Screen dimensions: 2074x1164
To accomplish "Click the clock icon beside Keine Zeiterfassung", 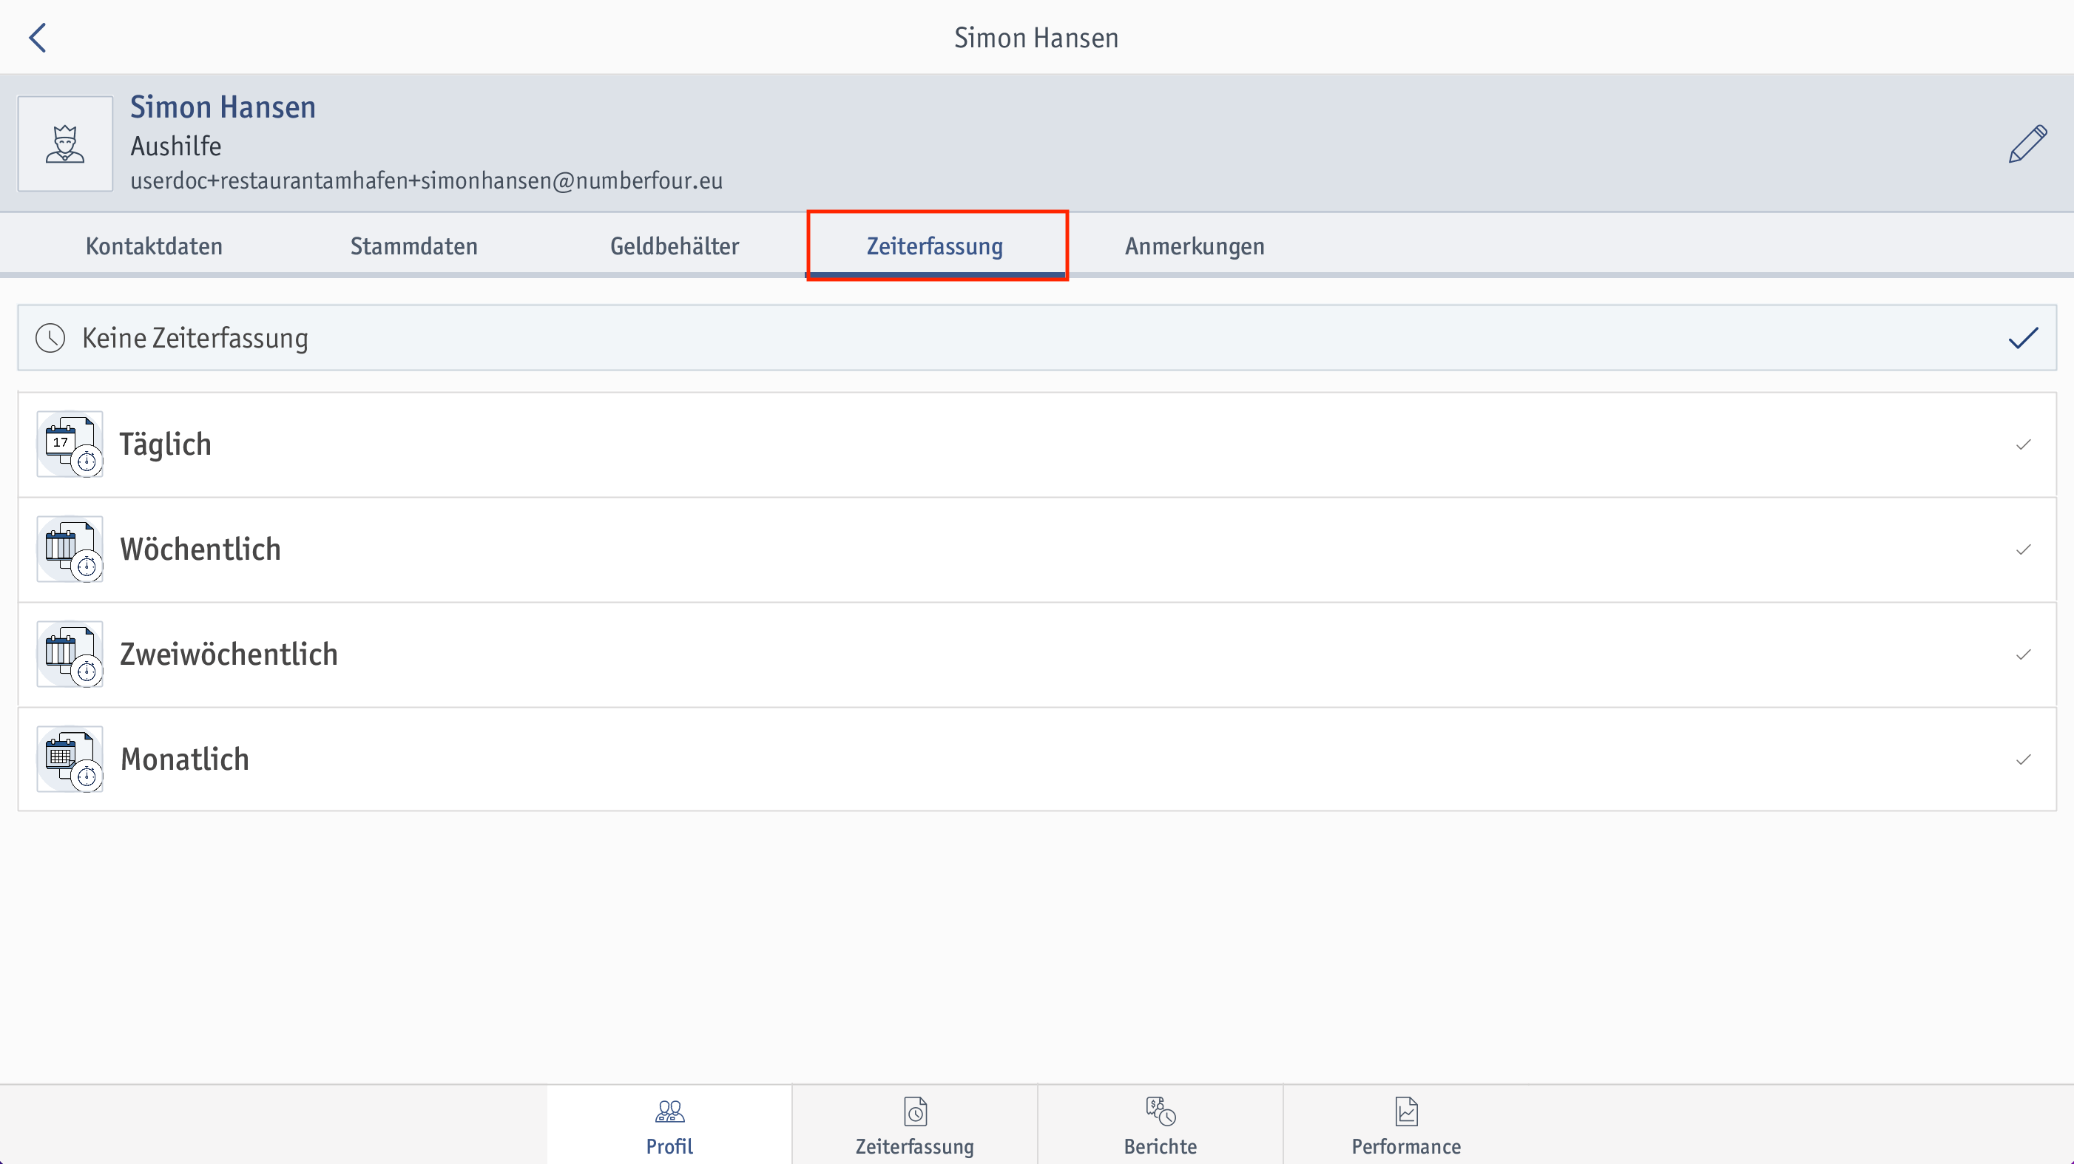I will [51, 338].
